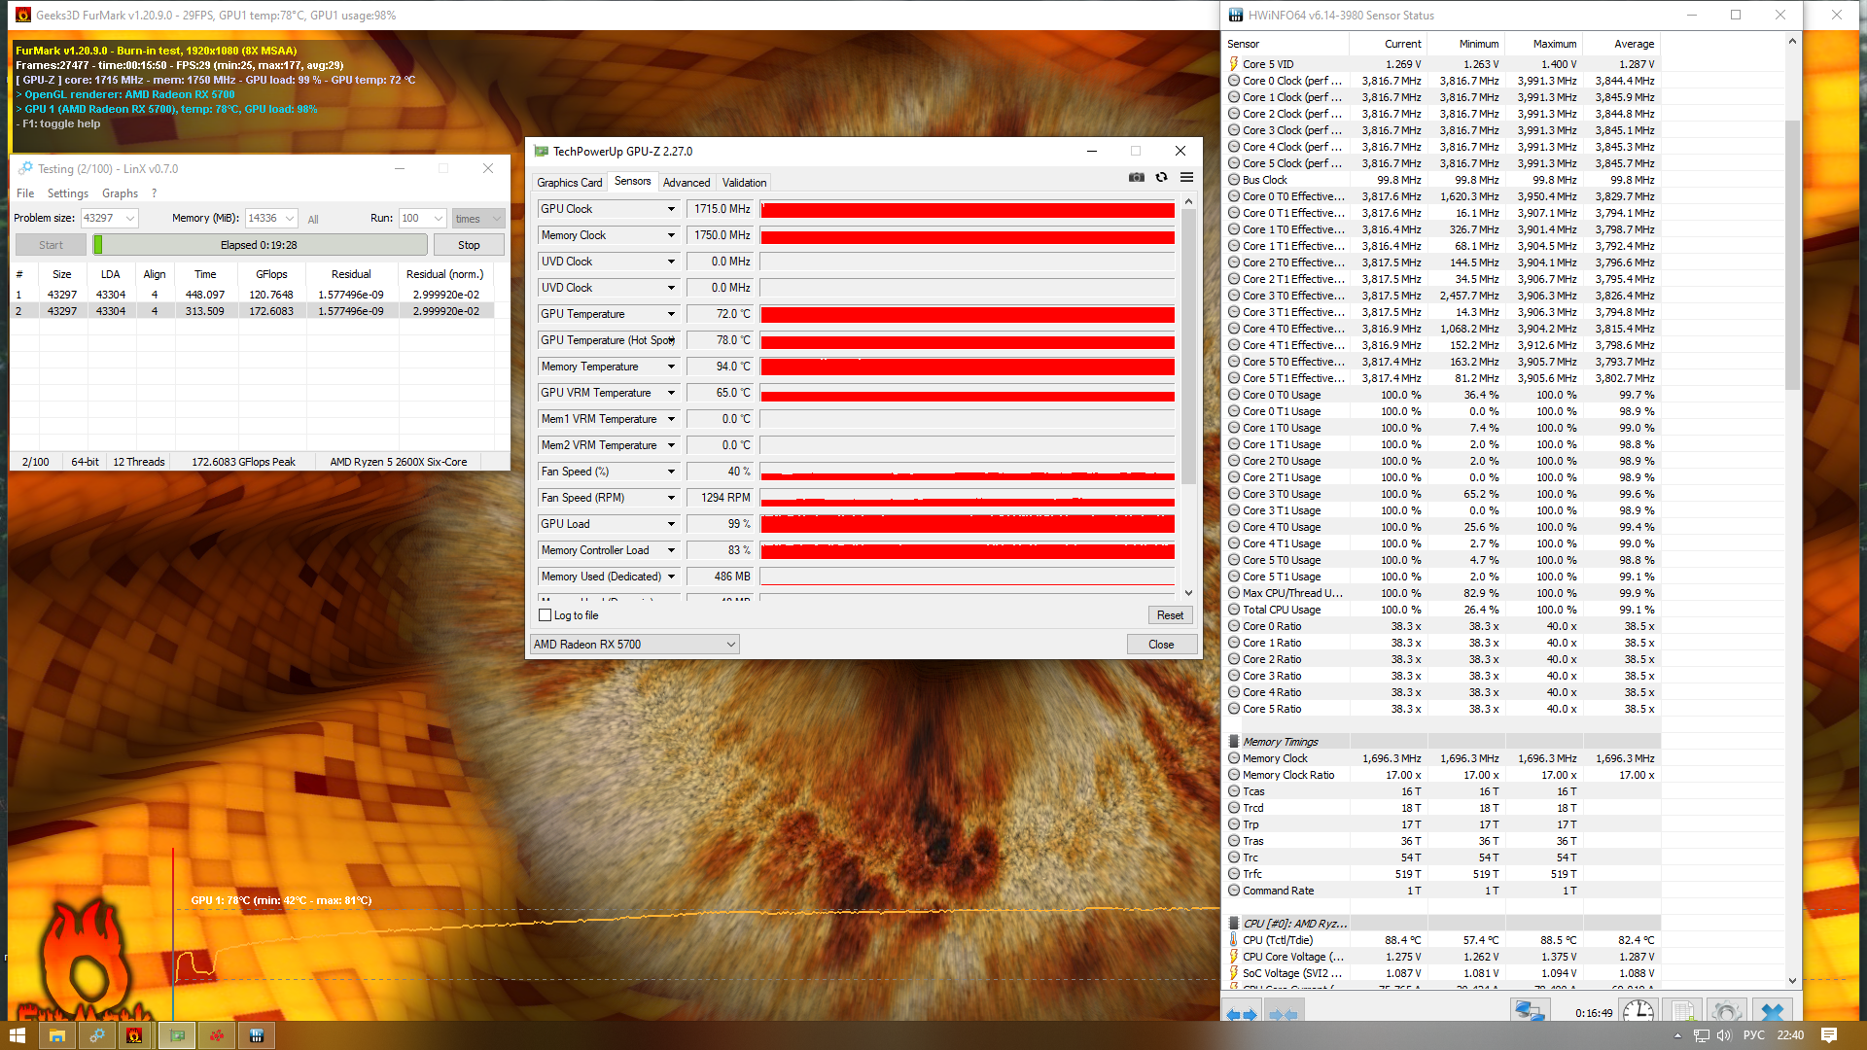
Task: Open the Advanced tab in GPU-Z
Action: (x=686, y=183)
